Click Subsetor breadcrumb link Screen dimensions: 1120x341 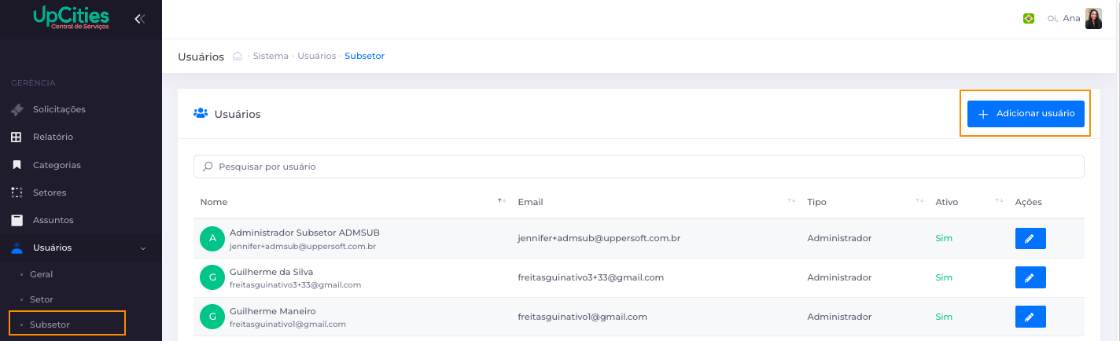coord(364,57)
